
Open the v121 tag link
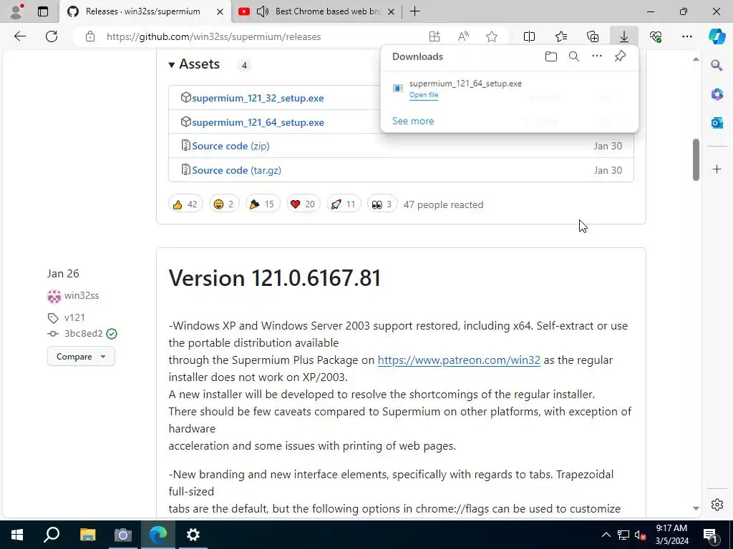pos(74,317)
